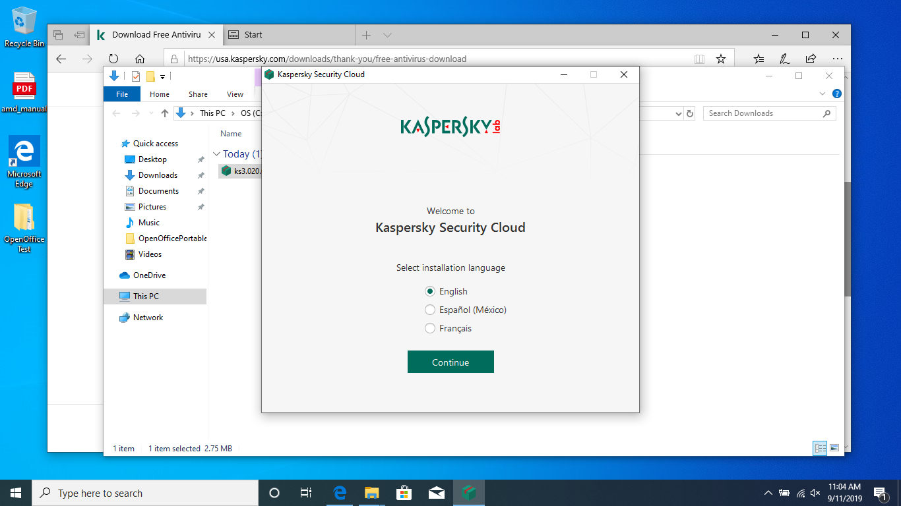Click Continue in Kaspersky installer
The height and width of the screenshot is (506, 901).
(450, 362)
